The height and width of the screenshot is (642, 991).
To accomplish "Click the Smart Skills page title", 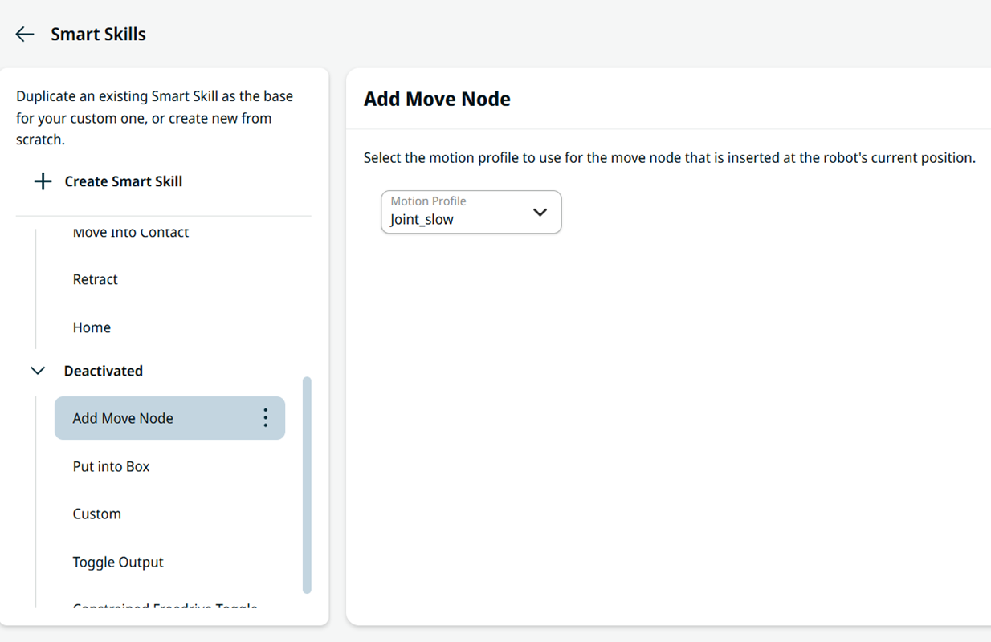I will click(98, 35).
